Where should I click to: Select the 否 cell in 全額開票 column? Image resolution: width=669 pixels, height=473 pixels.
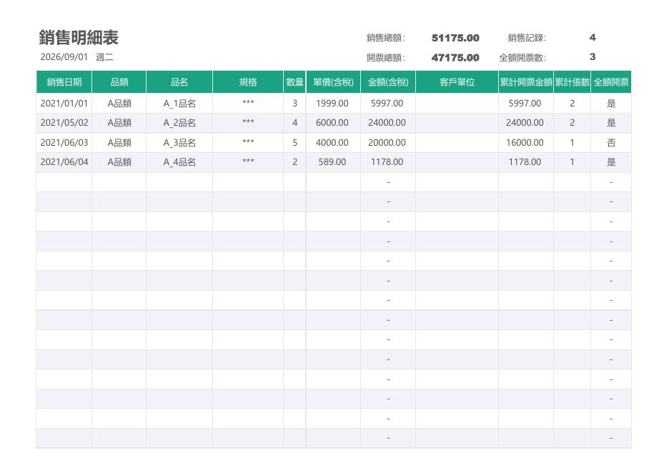click(x=611, y=142)
